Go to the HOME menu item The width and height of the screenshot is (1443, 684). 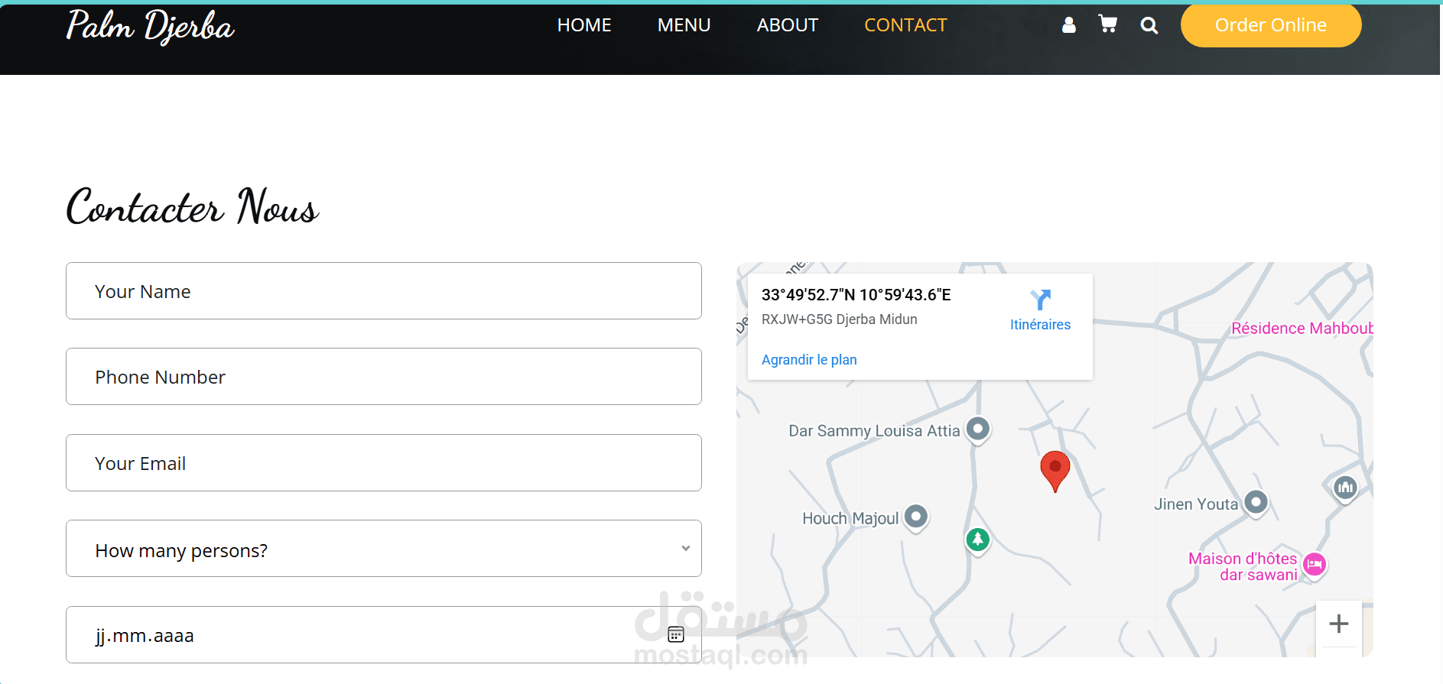584,25
